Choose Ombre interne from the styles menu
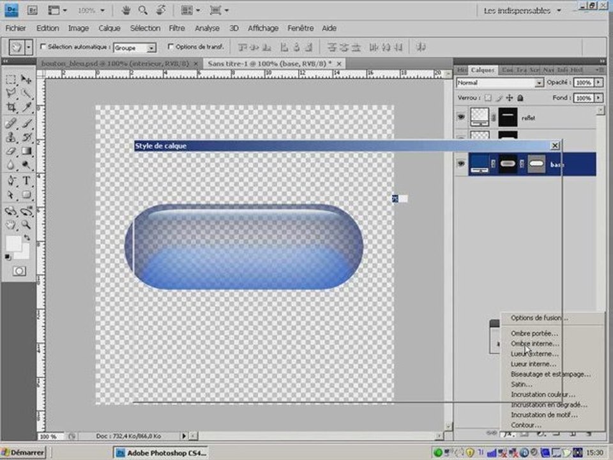 (x=534, y=344)
